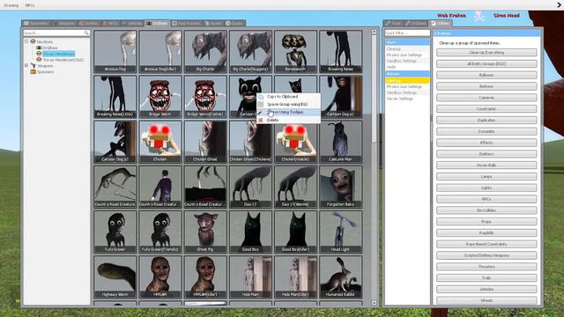Open Server Settings under the Admin section

407,99
